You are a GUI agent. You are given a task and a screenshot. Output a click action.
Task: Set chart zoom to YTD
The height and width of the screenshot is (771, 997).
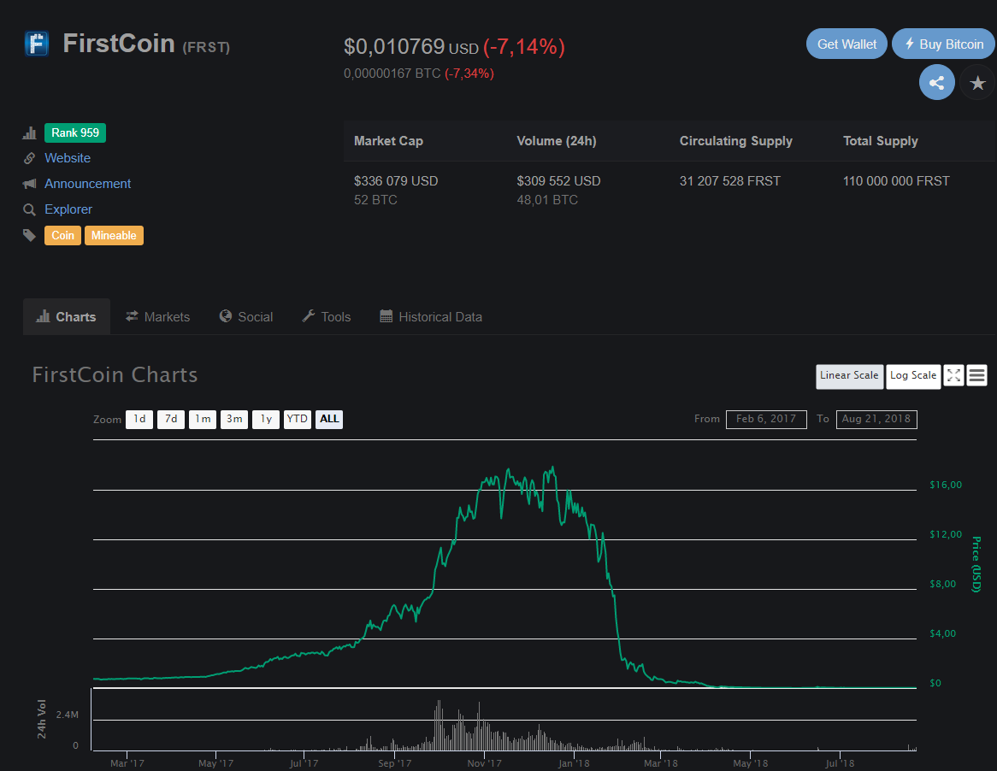(x=297, y=420)
